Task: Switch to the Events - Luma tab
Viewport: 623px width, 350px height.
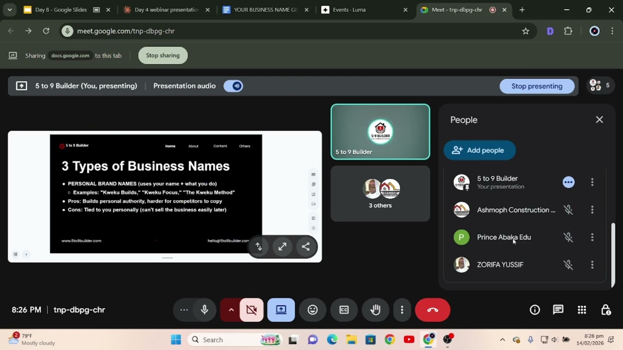Action: [365, 10]
